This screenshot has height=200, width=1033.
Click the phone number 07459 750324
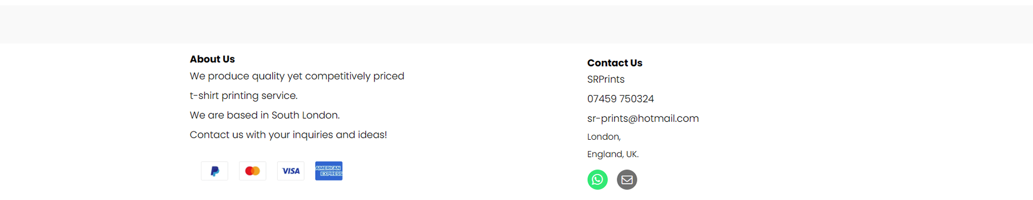coord(620,99)
